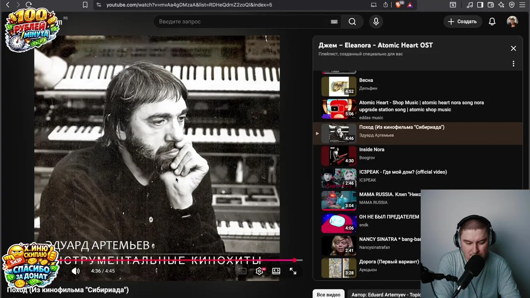Close the playlist panel with X
Viewport: 530px width, 298px height.
click(513, 48)
